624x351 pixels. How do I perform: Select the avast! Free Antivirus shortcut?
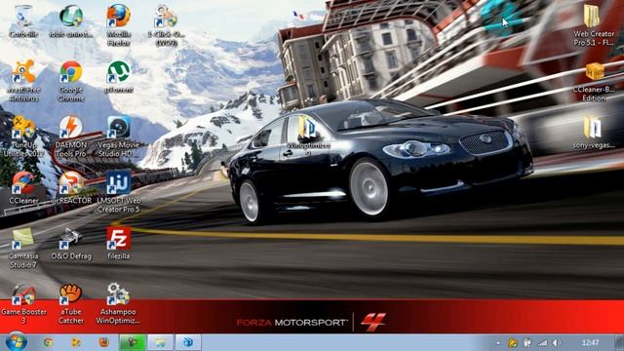[23, 80]
